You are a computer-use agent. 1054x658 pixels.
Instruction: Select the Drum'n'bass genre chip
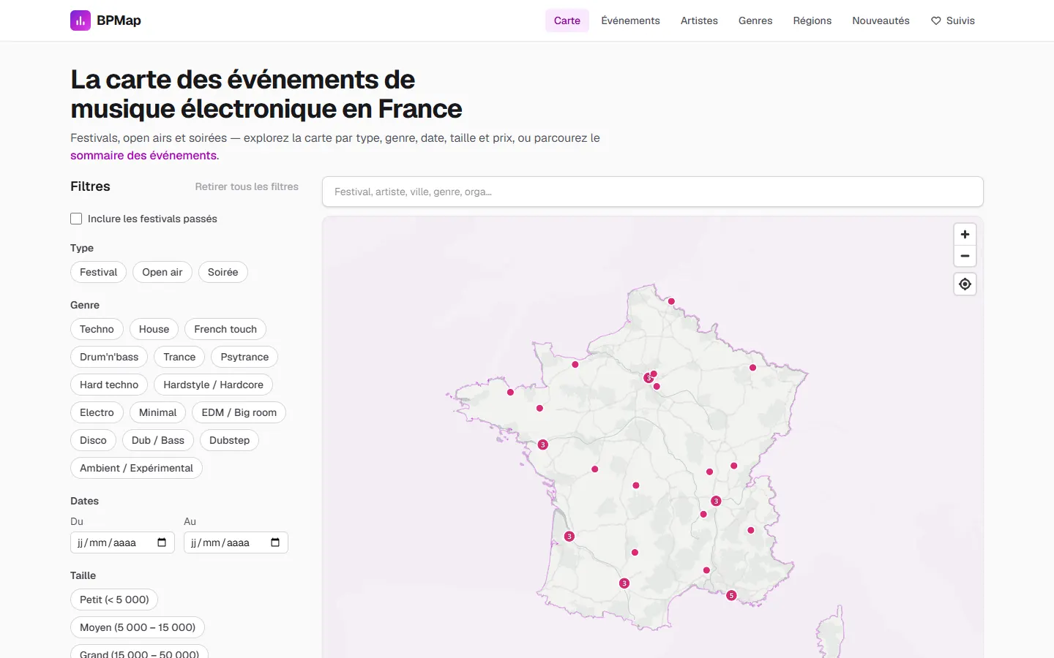pyautogui.click(x=109, y=357)
